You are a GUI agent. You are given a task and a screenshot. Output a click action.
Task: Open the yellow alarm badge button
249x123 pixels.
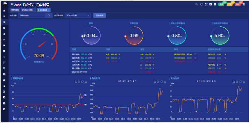point(229,4)
